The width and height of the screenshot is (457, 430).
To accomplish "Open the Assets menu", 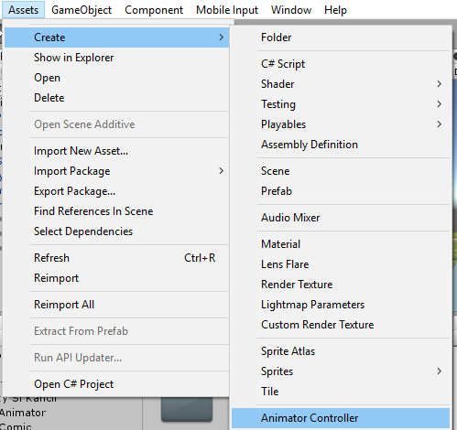I will (x=24, y=10).
